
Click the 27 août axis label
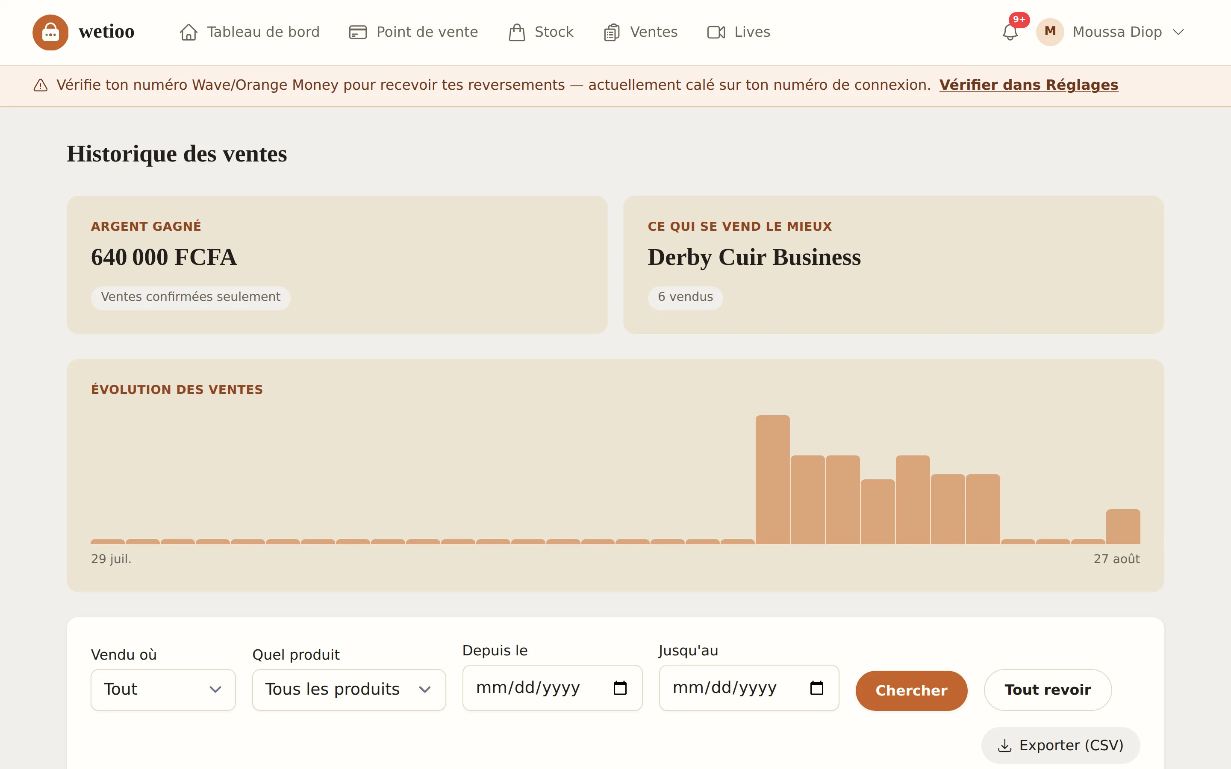coord(1116,559)
